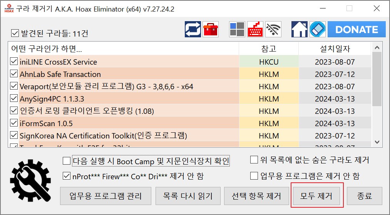Image resolution: width=390 pixels, height=215 pixels.
Task: Uncheck the Veraport G3 entry checkbox
Action: tap(14, 86)
